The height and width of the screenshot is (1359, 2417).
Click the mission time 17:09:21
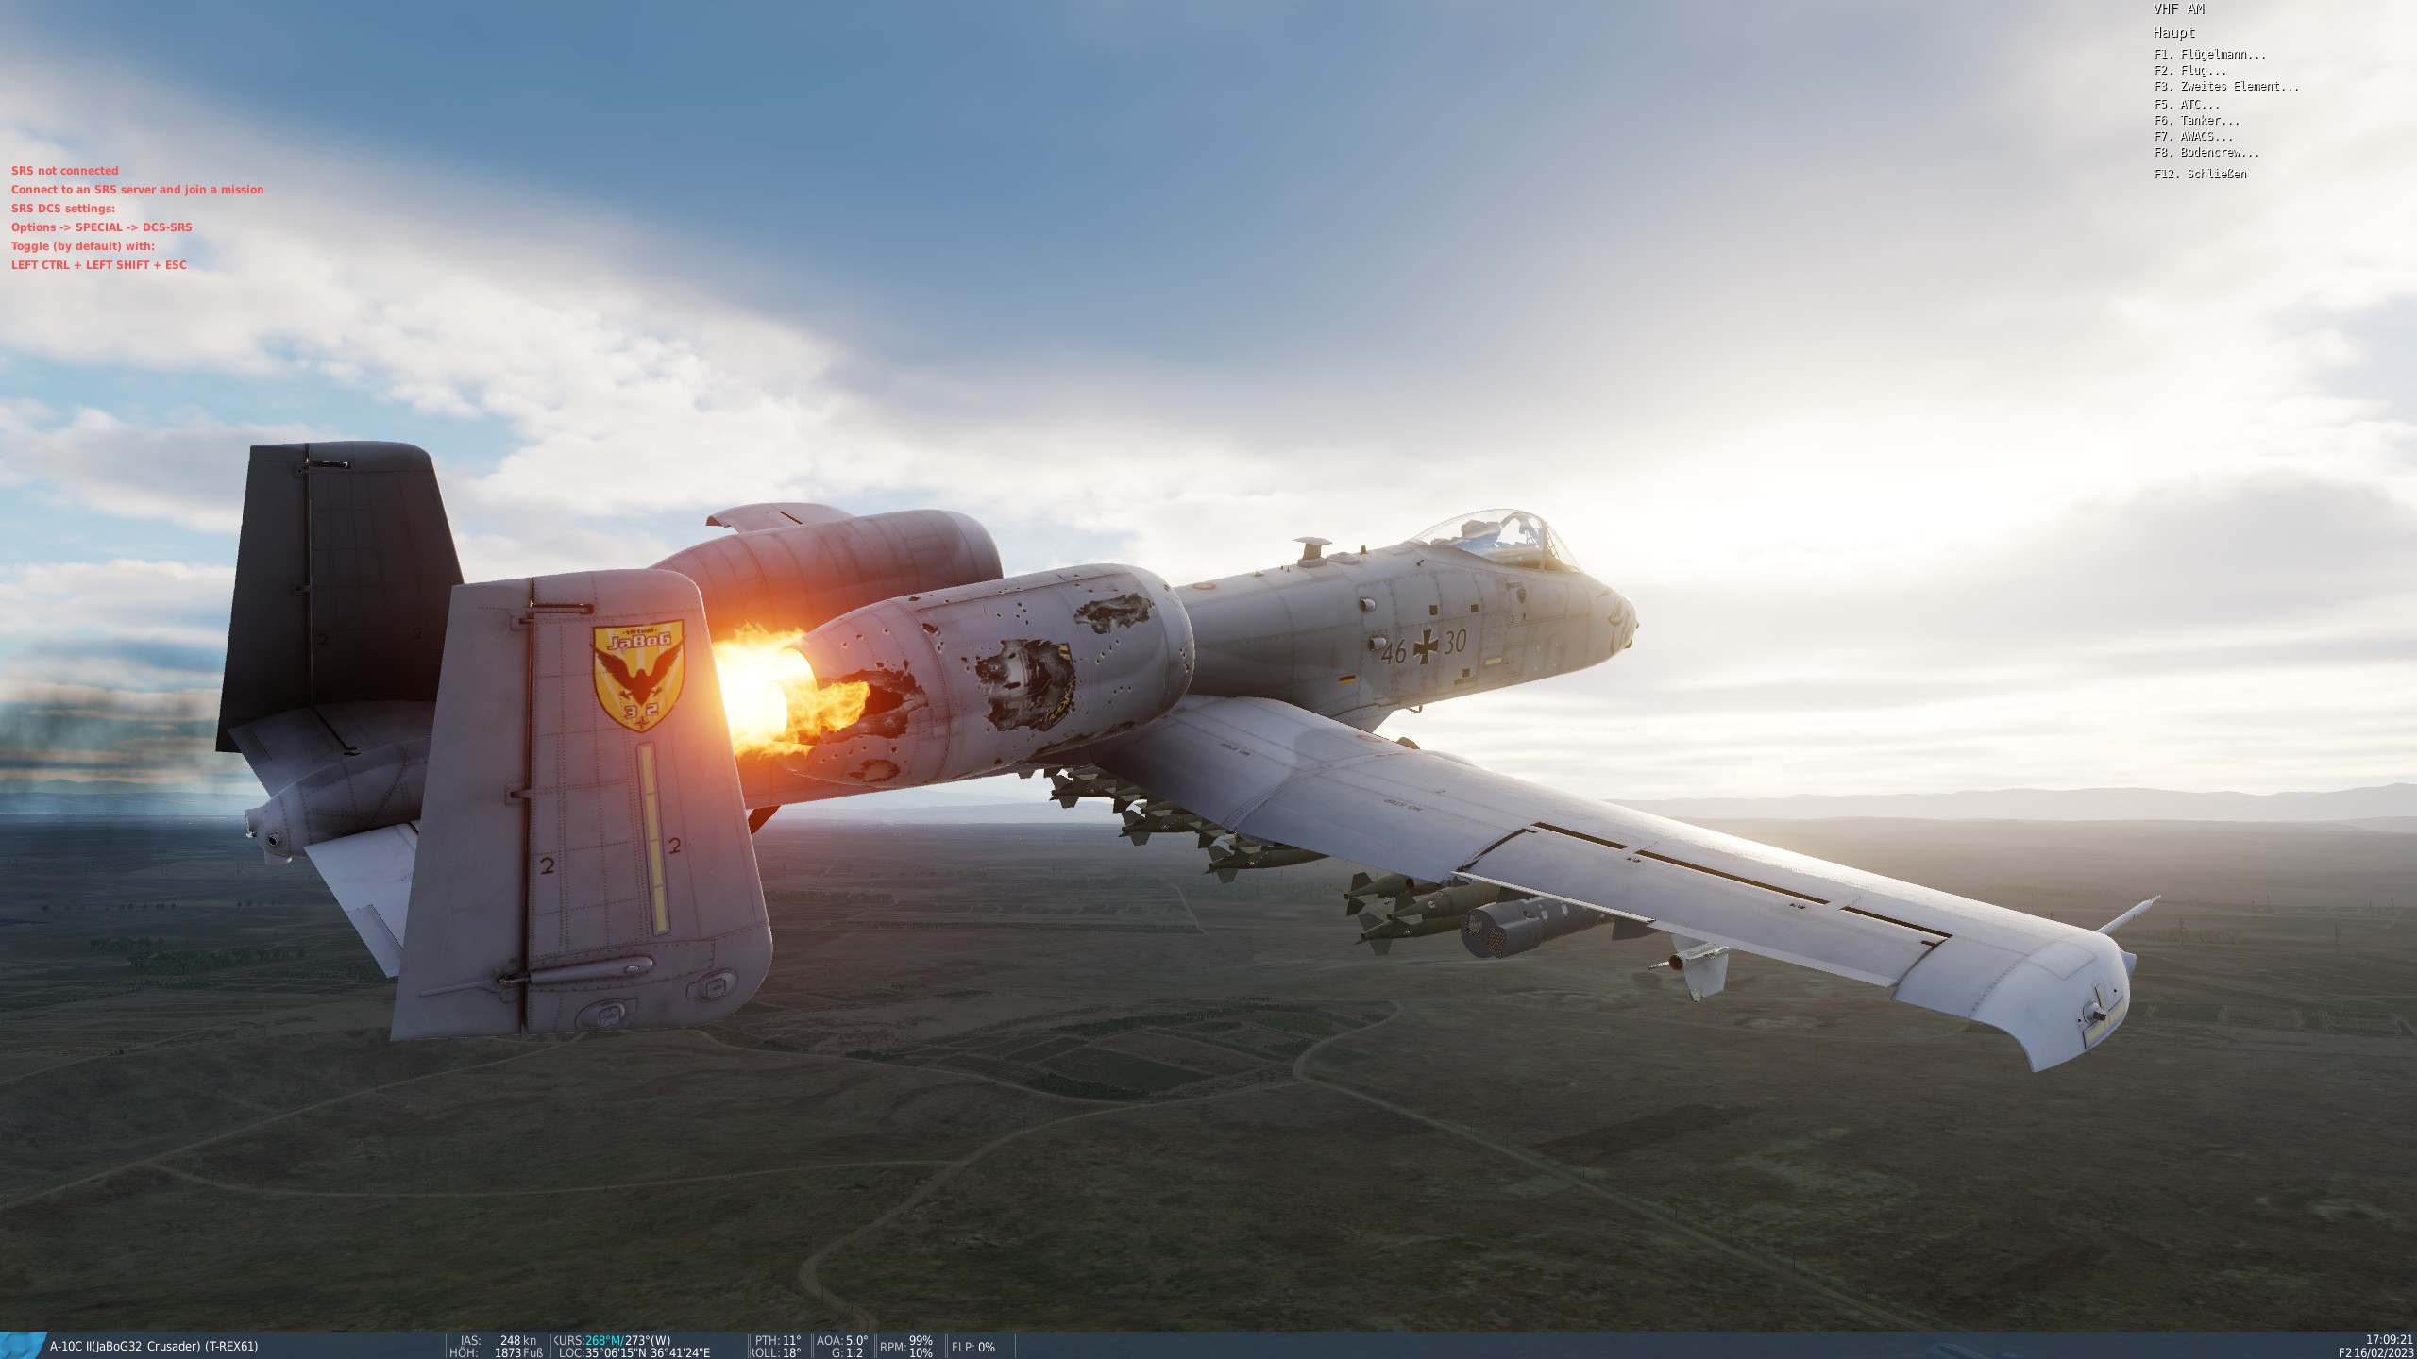(2389, 1340)
